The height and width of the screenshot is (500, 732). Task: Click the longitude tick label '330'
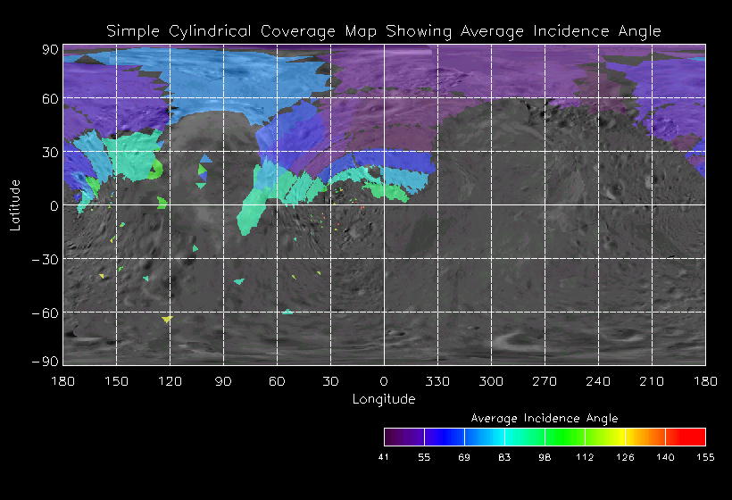click(437, 381)
